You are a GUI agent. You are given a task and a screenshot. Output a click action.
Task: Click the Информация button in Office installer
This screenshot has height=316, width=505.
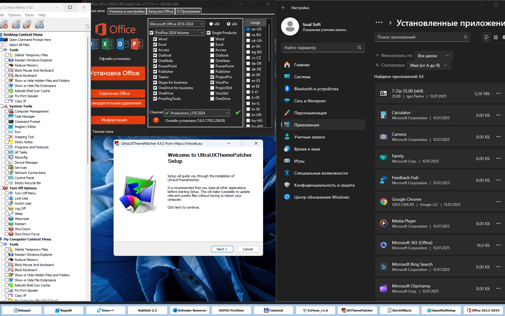coord(118,120)
